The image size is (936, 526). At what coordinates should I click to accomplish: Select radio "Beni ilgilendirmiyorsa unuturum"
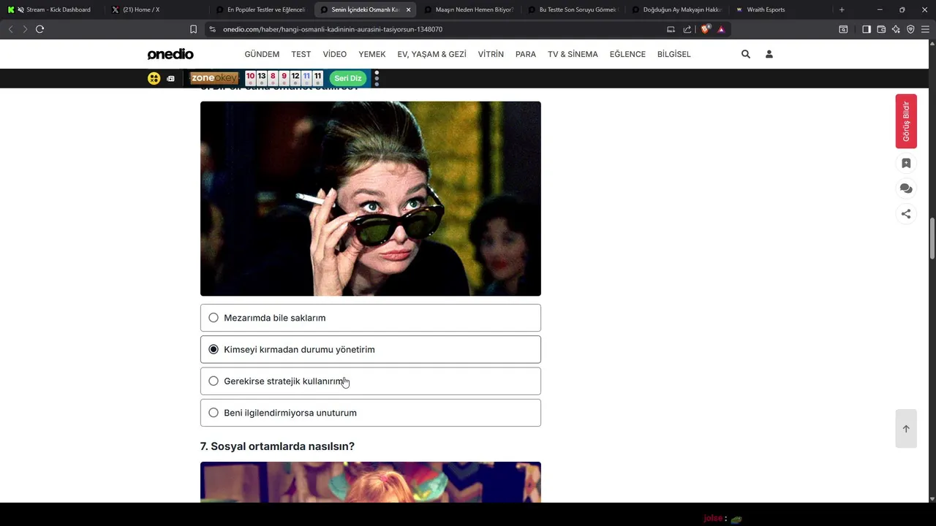(x=214, y=413)
